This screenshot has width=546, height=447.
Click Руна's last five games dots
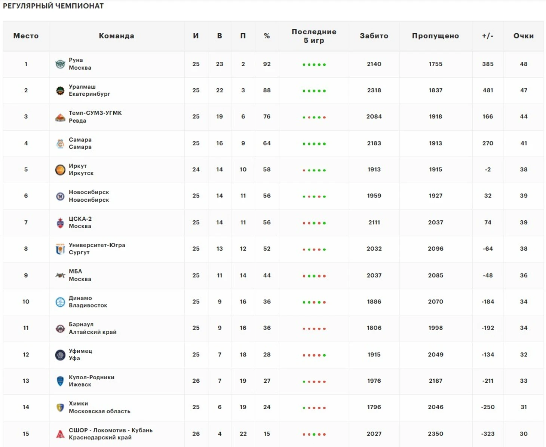coord(314,65)
